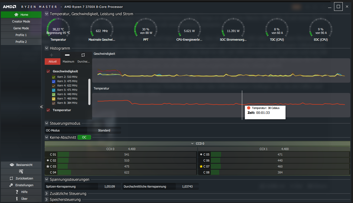Click the gold star icon beside C 07
The height and width of the screenshot is (203, 353).
coord(201,166)
